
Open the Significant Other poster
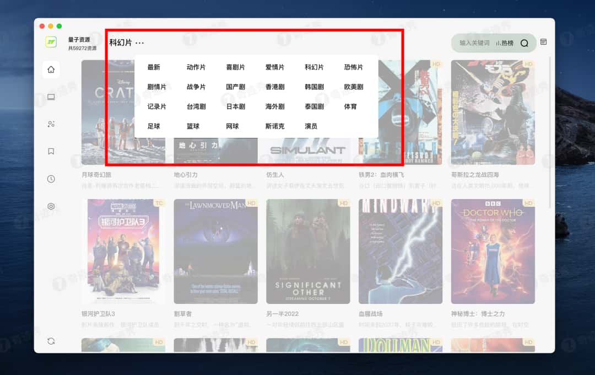click(308, 251)
